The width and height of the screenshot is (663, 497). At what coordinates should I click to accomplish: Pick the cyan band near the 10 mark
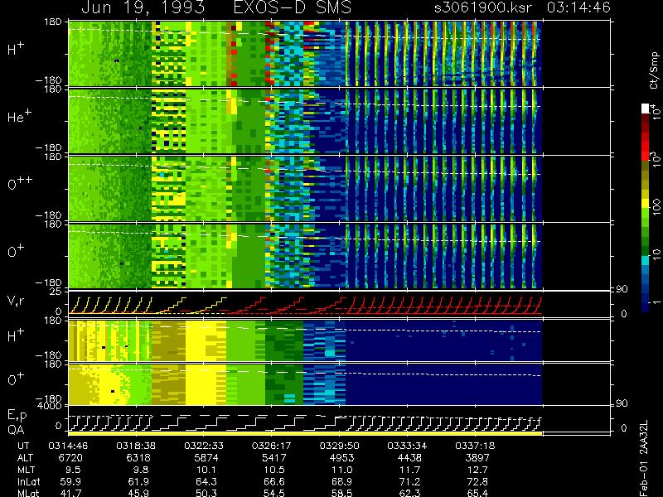click(646, 262)
